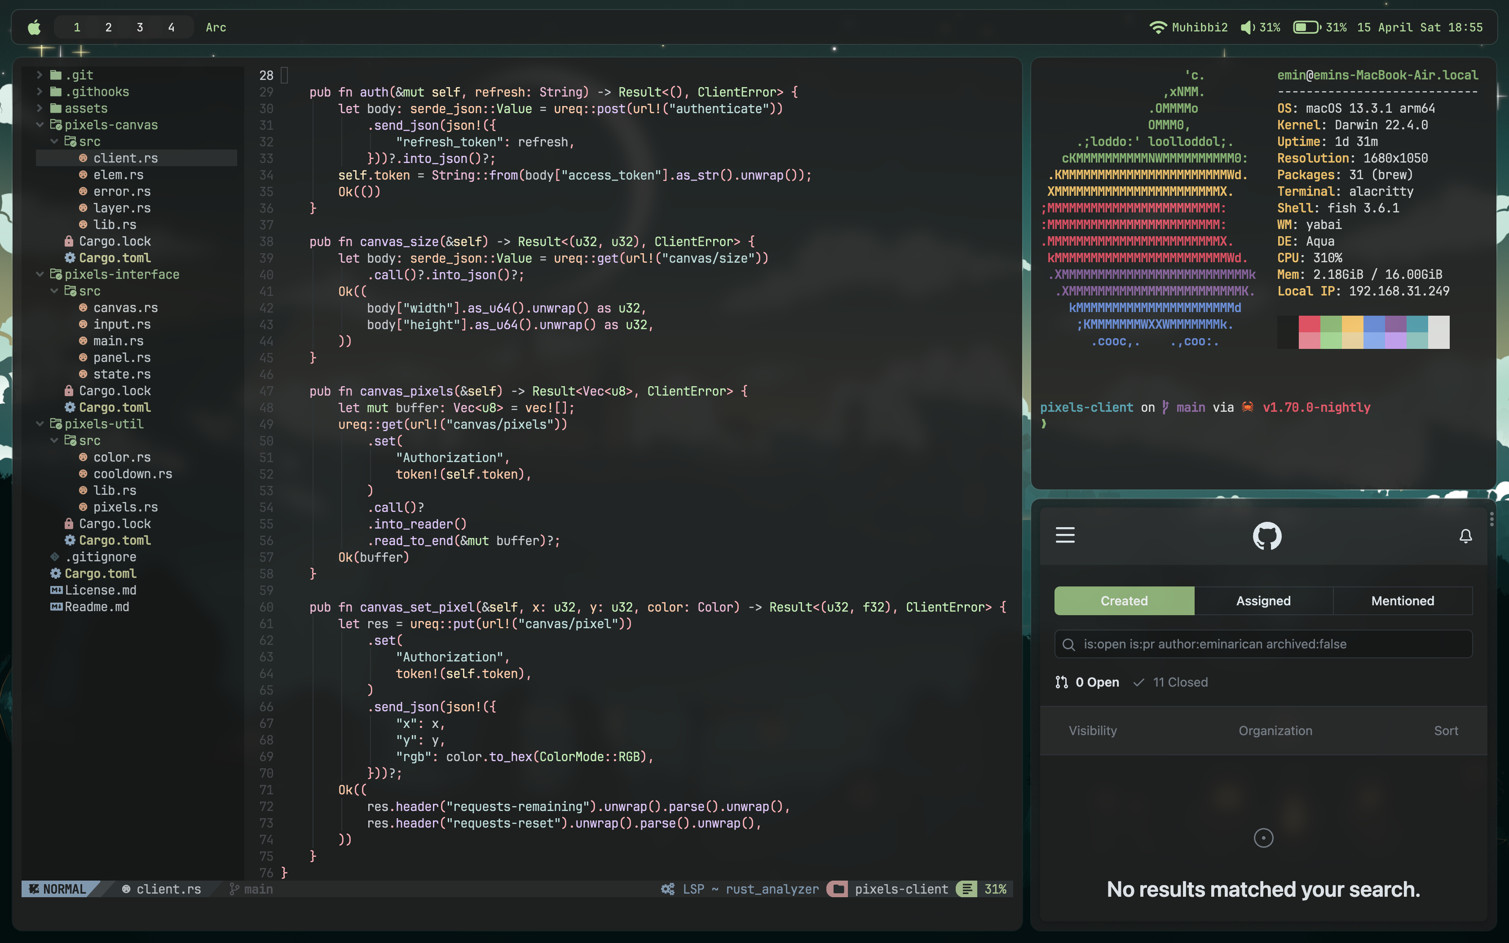Open GitHub notifications bell
The height and width of the screenshot is (943, 1509).
1465,536
